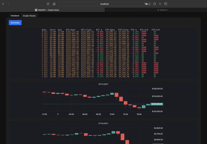Click the green $121,943.61 price tag on the chart
207x144 pixels.
pos(157,104)
